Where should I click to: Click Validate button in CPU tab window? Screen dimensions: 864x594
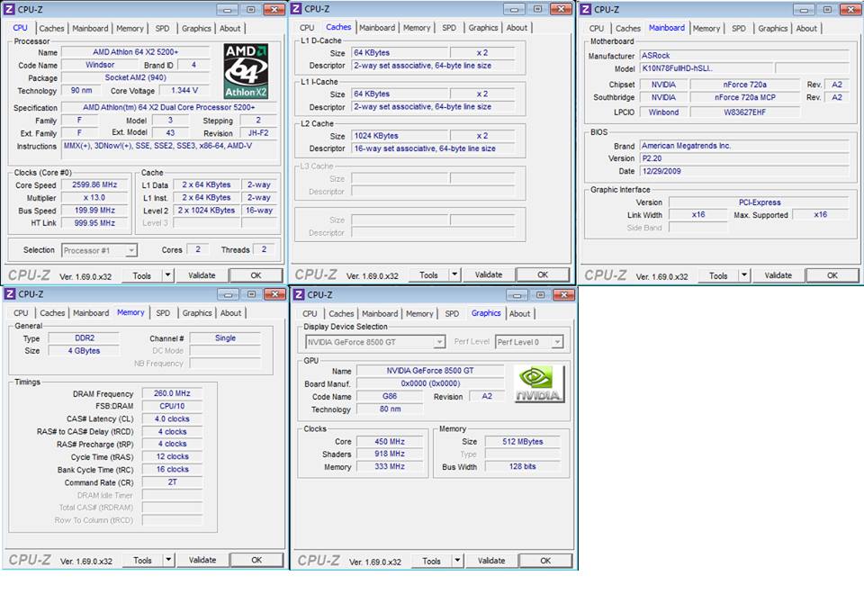pos(202,275)
